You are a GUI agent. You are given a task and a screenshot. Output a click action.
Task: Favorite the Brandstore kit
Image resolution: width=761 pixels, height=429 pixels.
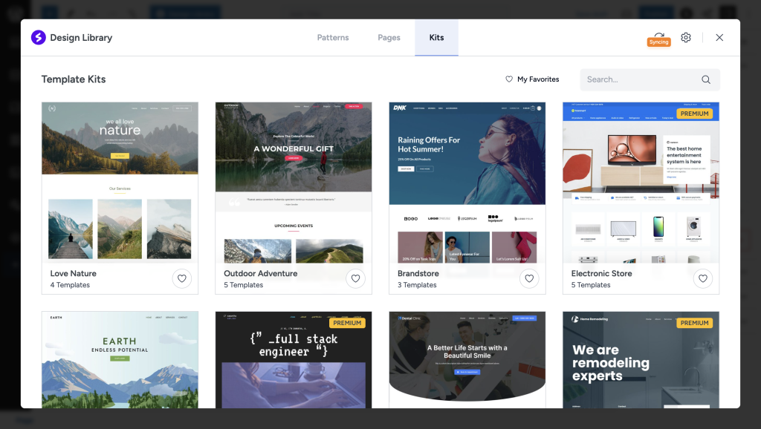[x=529, y=278]
